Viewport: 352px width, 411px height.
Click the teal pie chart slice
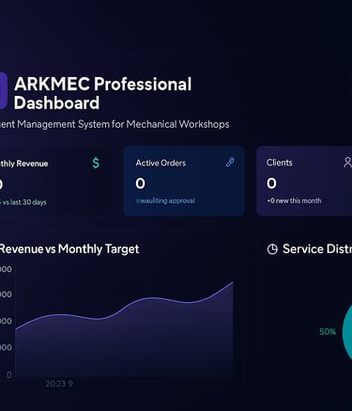tap(348, 333)
